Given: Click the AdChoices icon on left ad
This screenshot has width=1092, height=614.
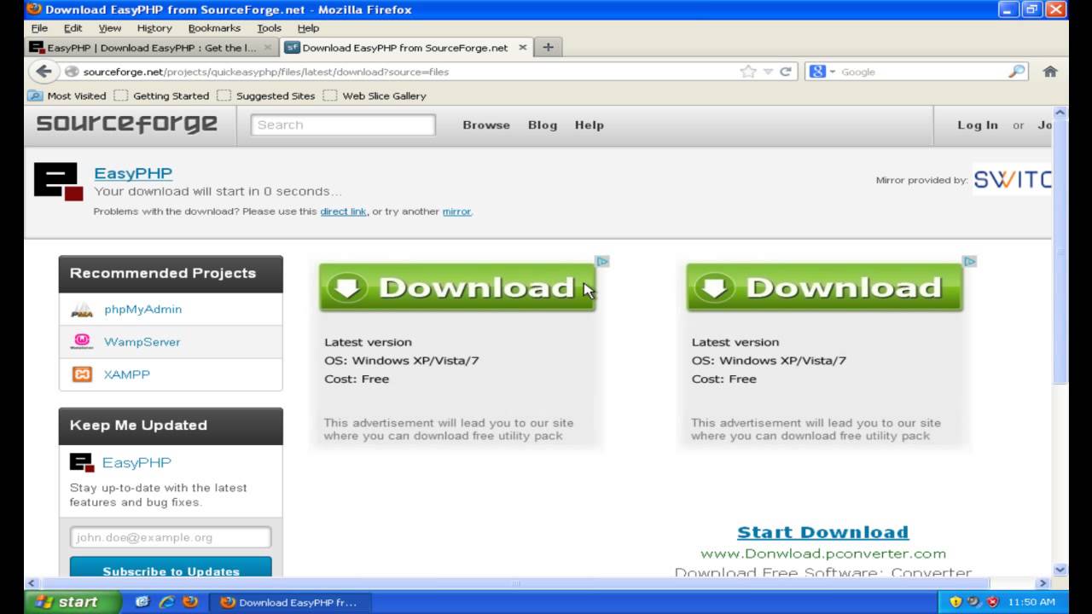Looking at the screenshot, I should coord(601,261).
